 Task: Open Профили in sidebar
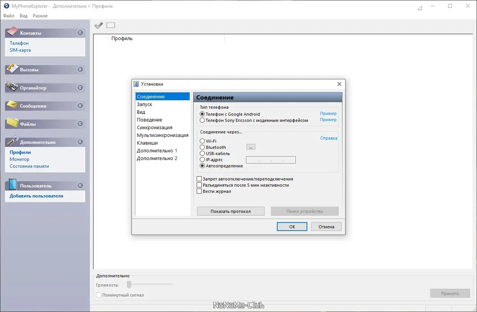tap(20, 152)
